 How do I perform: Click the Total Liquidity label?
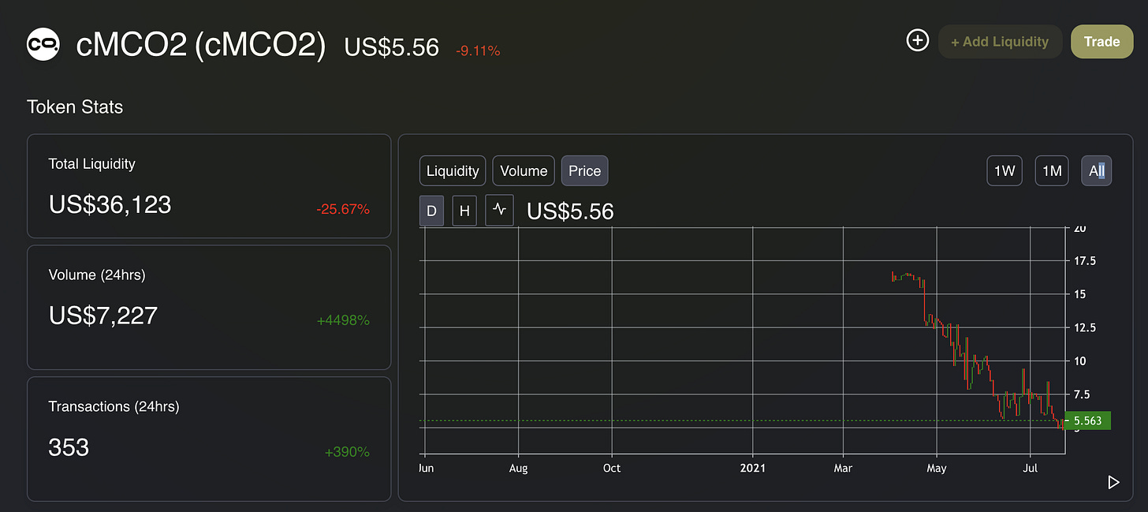(x=92, y=164)
